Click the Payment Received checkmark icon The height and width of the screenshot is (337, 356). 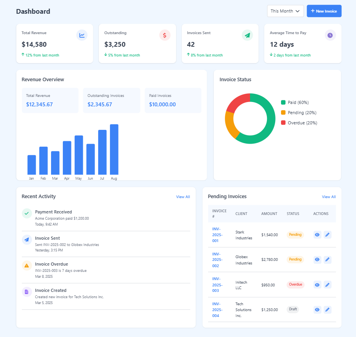pos(26,213)
